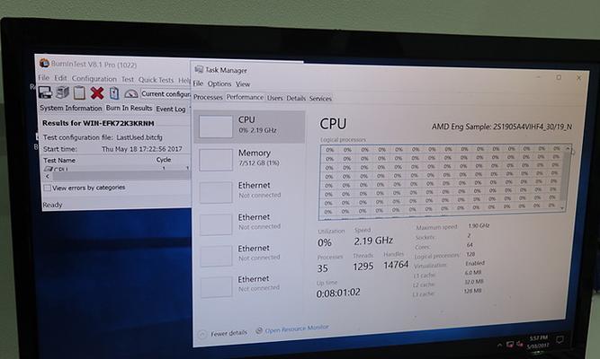Click the up-arrow icon beside Fewer details
600x359 pixels.
(x=202, y=334)
